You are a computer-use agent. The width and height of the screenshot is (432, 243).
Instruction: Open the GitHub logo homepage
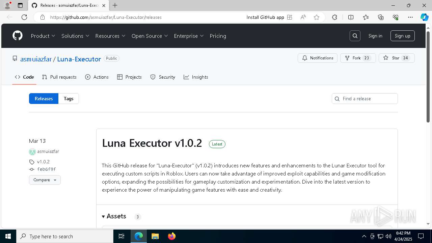pyautogui.click(x=18, y=36)
